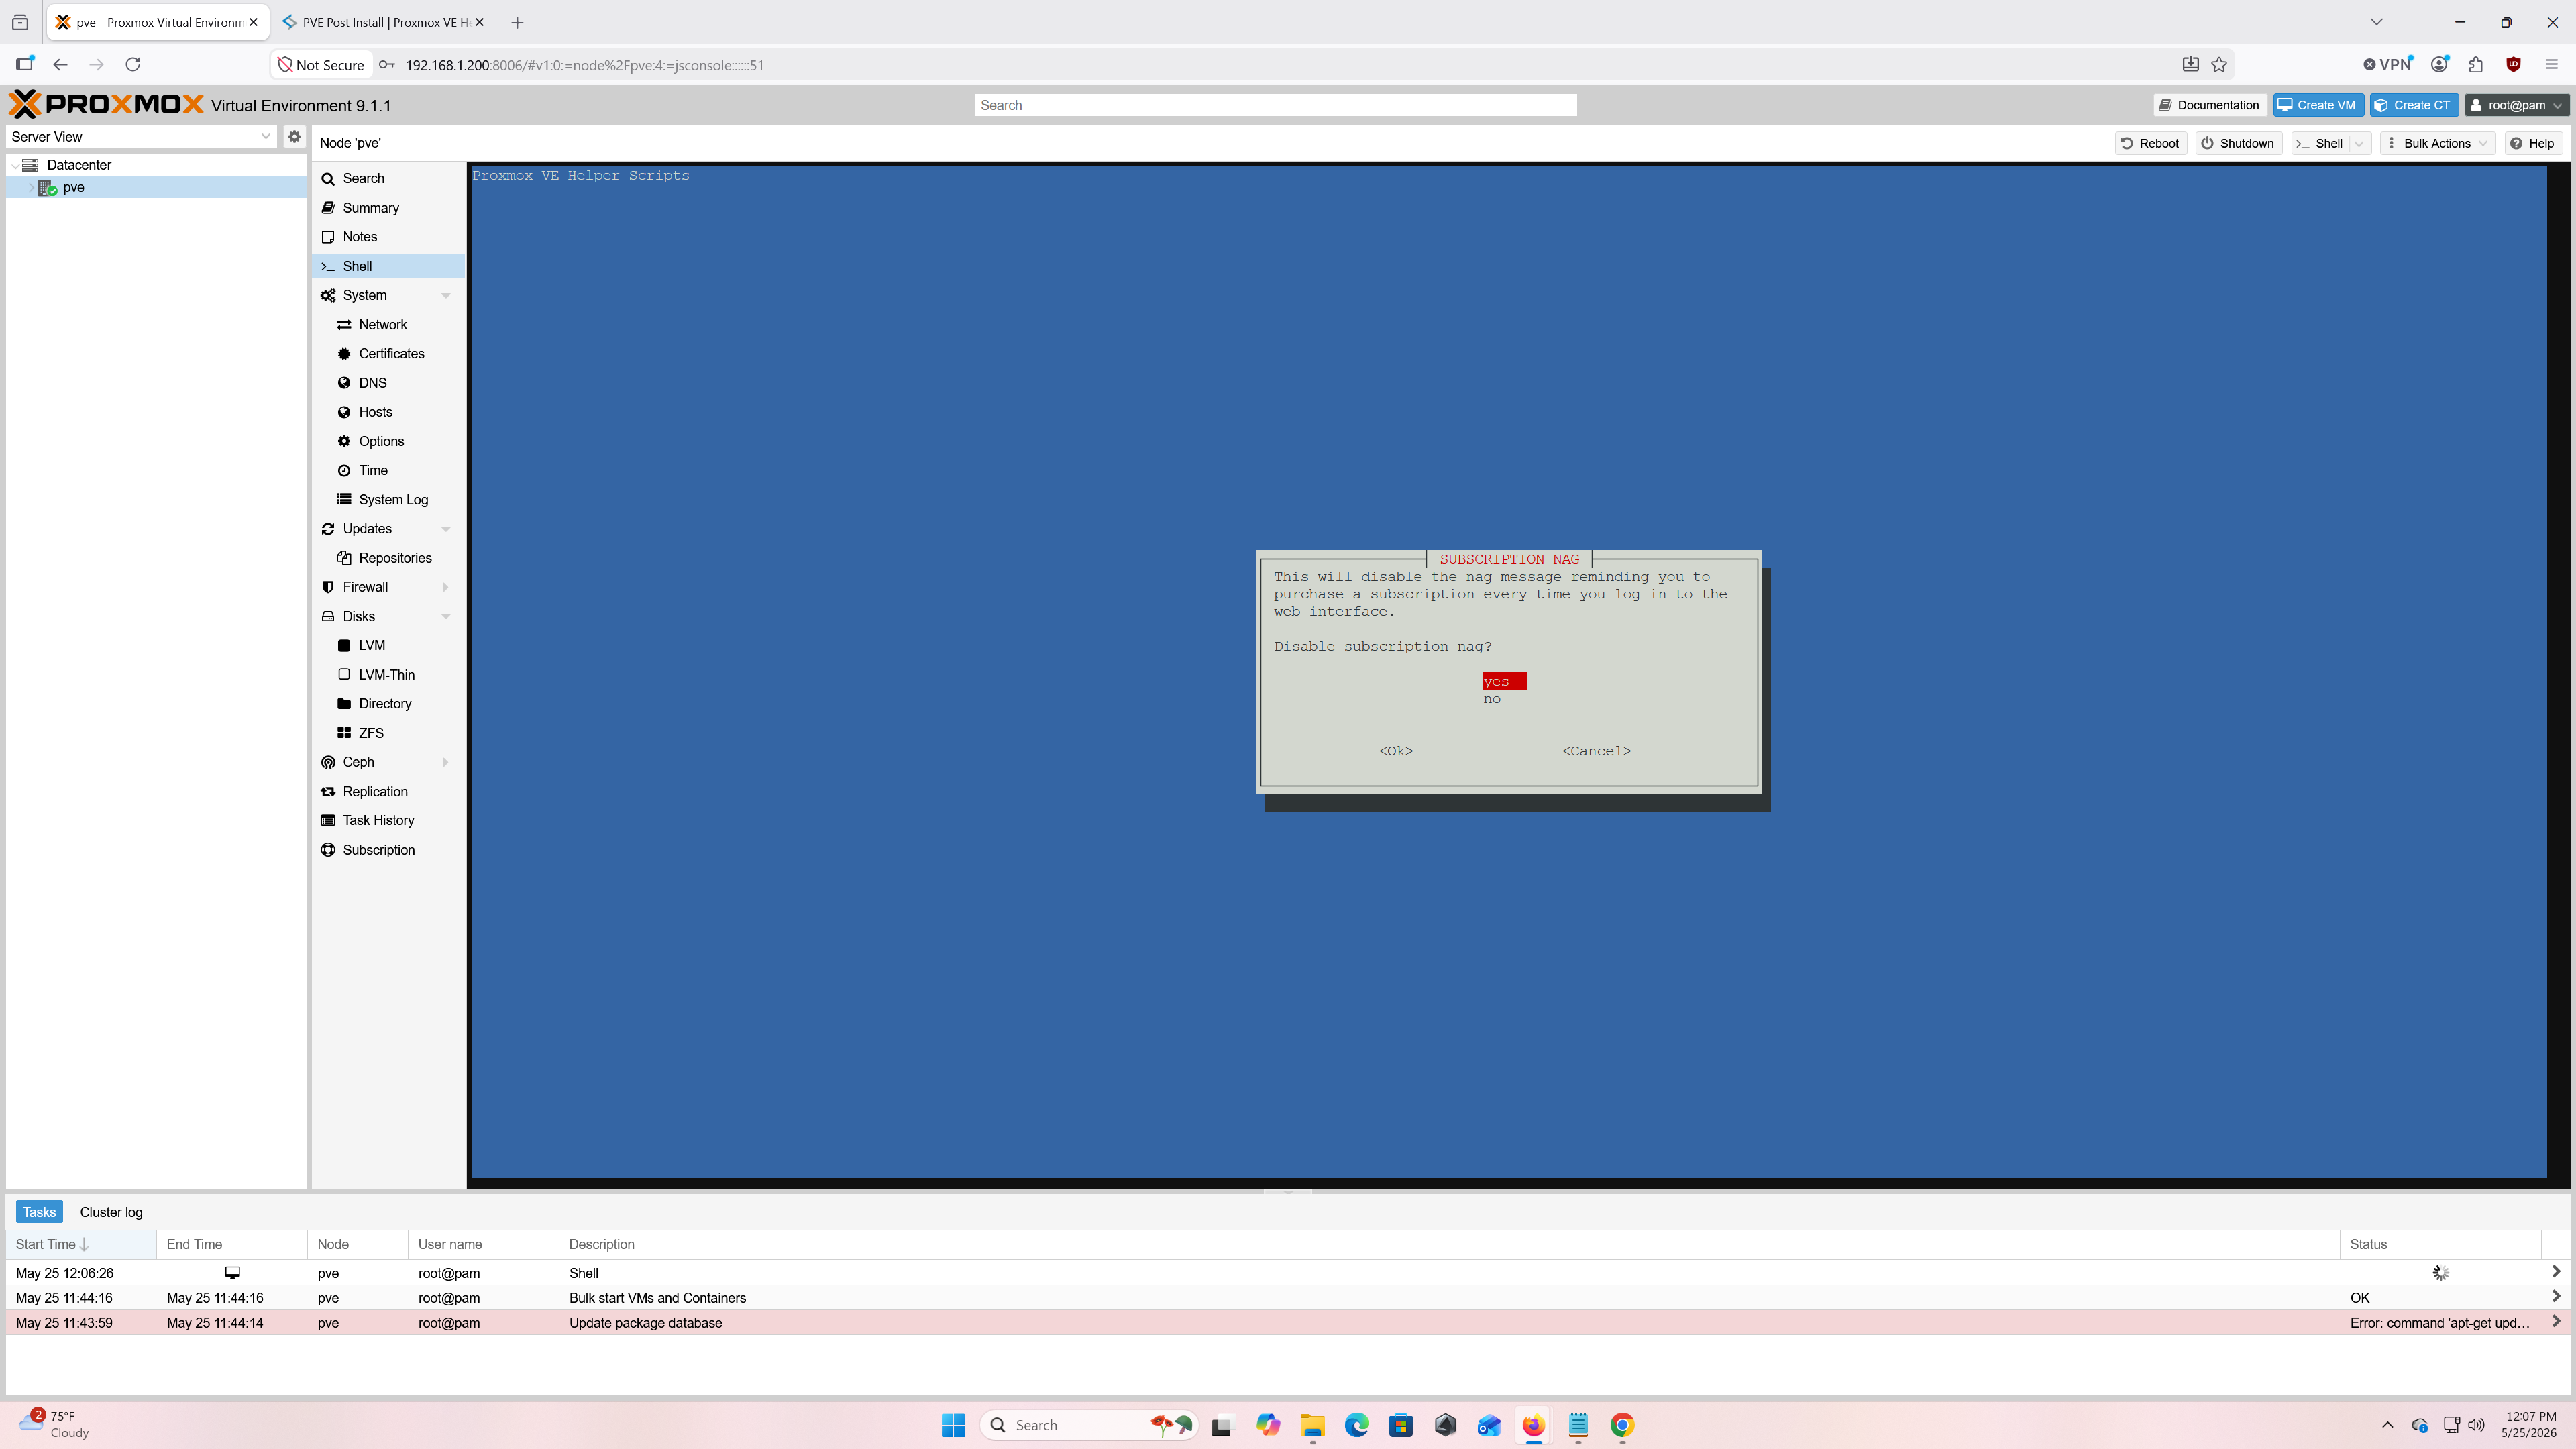This screenshot has height=1449, width=2576.
Task: Open Windows Start menu
Action: click(x=953, y=1425)
